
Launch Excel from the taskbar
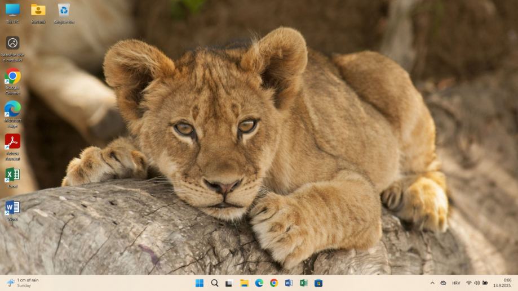(x=304, y=283)
